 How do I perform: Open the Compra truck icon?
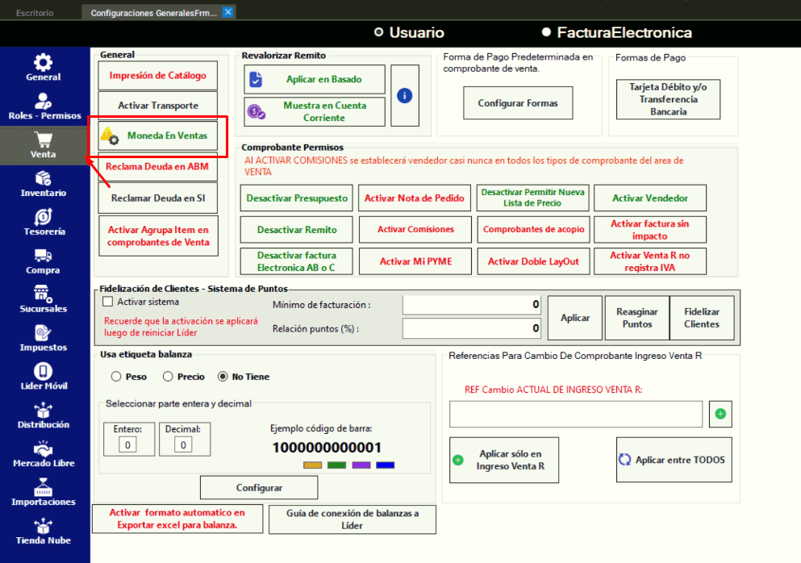[43, 261]
